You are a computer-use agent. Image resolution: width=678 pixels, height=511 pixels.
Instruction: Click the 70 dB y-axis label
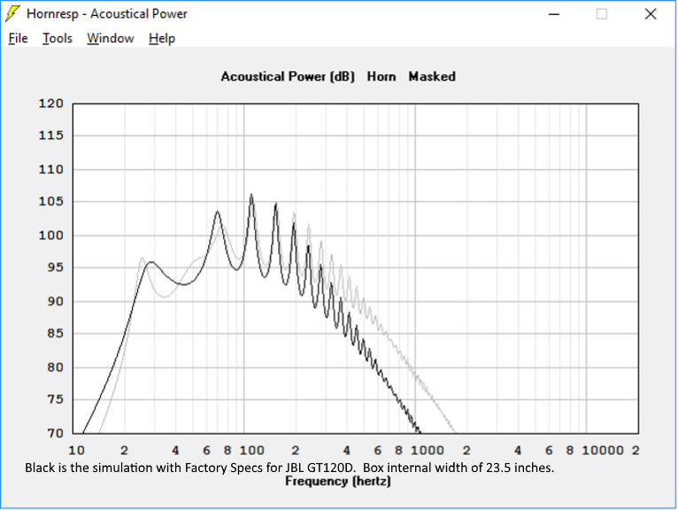point(55,433)
